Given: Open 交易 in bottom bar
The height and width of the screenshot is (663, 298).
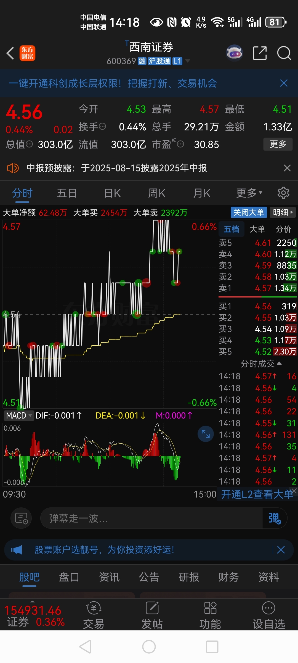Looking at the screenshot, I should coord(94,615).
